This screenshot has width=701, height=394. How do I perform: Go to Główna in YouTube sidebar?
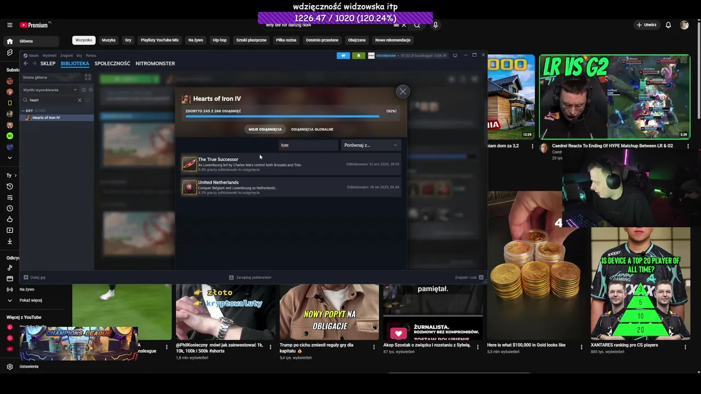(x=32, y=41)
